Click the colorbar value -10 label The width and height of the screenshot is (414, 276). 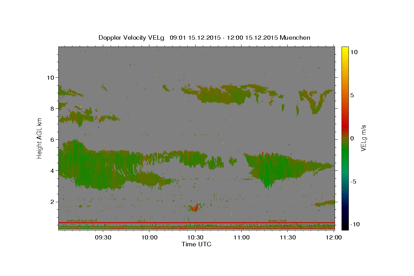(x=355, y=225)
